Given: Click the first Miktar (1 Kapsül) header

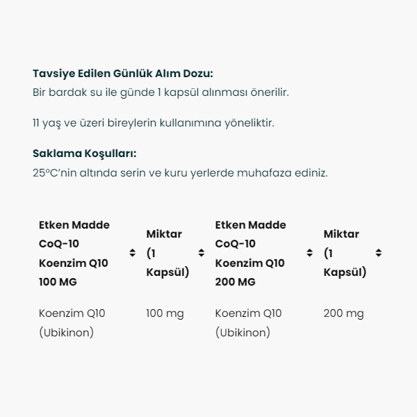Looking at the screenshot, I should pos(167,253).
